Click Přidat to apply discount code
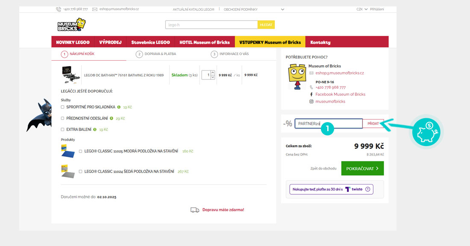This screenshot has height=246, width=470. pyautogui.click(x=373, y=123)
